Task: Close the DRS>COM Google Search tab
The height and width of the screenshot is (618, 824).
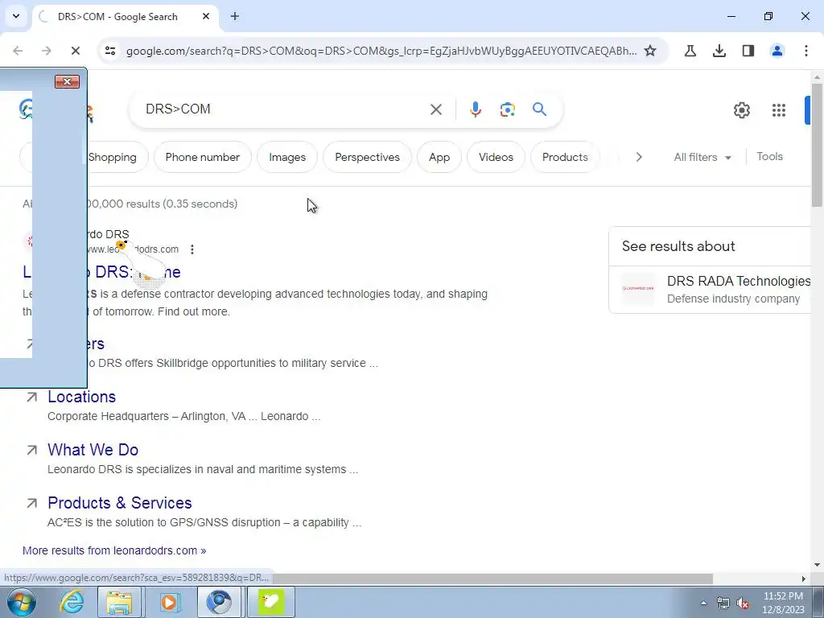Action: [x=206, y=16]
